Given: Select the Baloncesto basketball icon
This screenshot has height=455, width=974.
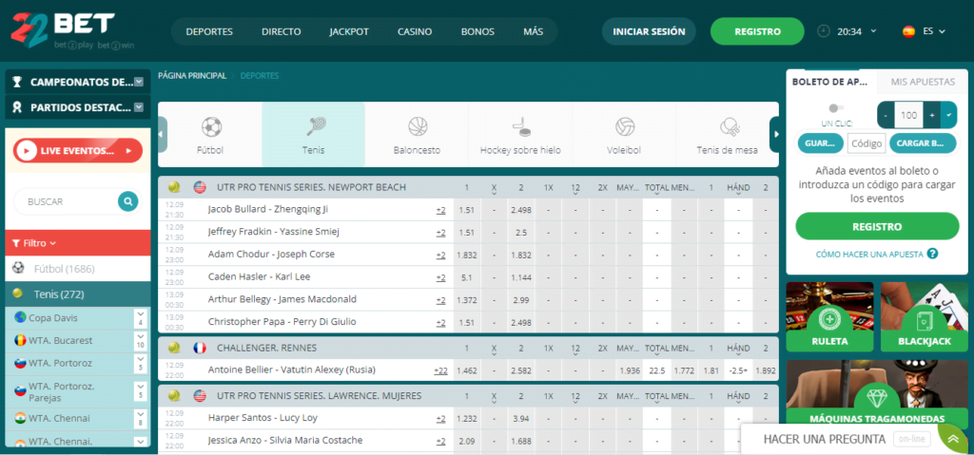Looking at the screenshot, I should (x=417, y=127).
